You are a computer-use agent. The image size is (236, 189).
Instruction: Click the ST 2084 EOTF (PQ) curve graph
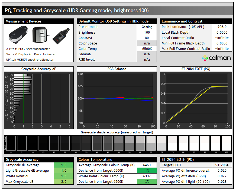click(197, 98)
